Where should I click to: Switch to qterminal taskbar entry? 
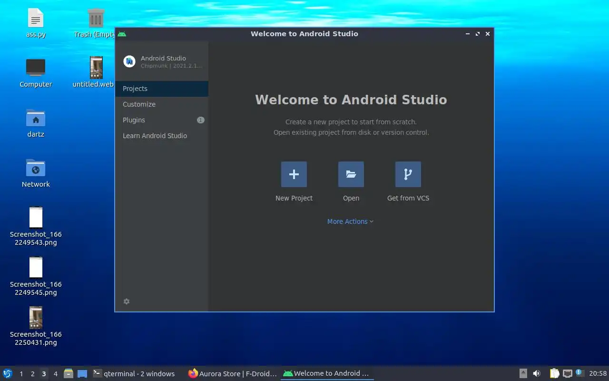click(x=137, y=374)
